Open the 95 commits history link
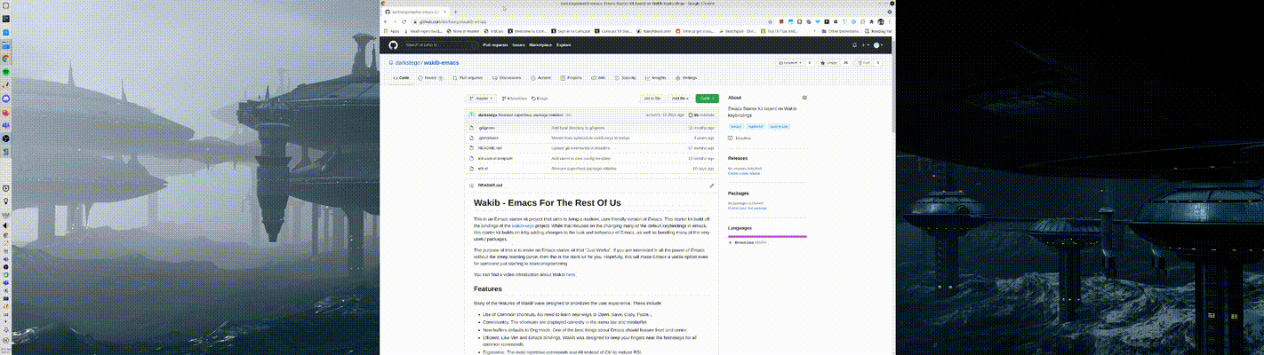This screenshot has height=355, width=1264. click(x=701, y=114)
